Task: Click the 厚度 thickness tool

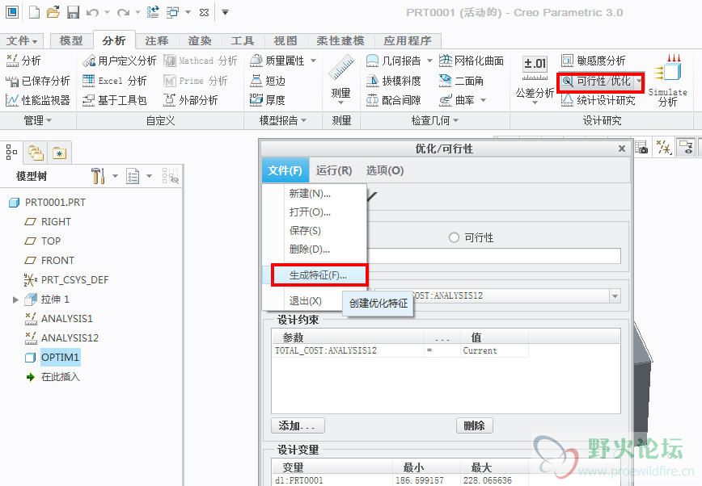Action: [x=267, y=100]
